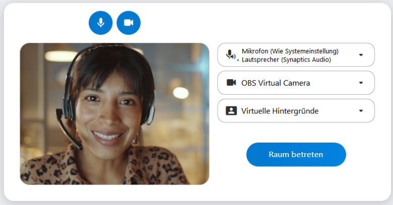
Task: Click the microphone icon in the audio device selector
Action: (230, 54)
